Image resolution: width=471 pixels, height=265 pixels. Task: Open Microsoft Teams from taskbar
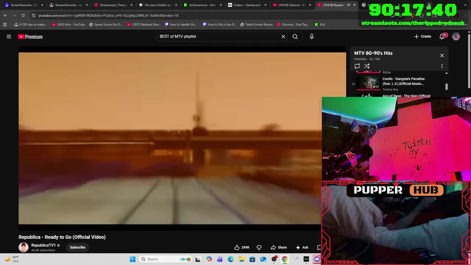point(220,259)
